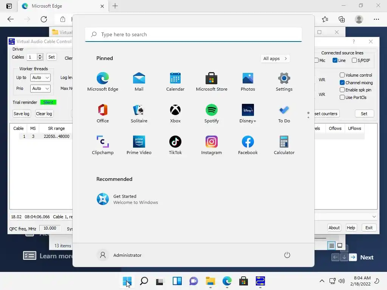This screenshot has width=387, height=290.
Task: Open the Solitaire game
Action: (139, 113)
